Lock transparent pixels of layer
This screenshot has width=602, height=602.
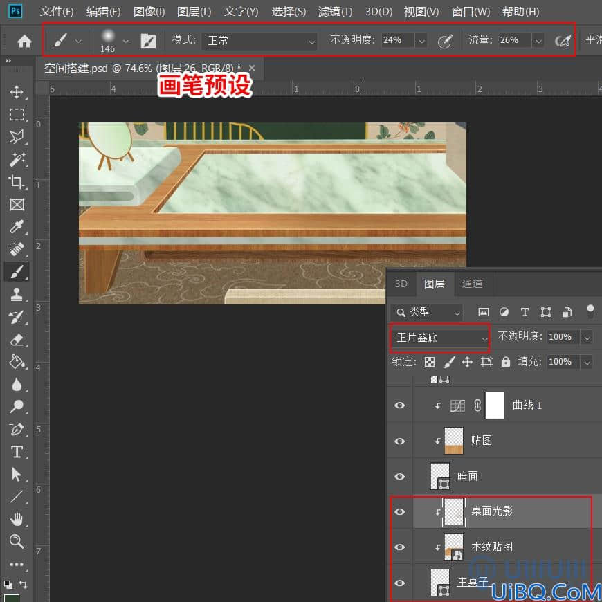(430, 362)
